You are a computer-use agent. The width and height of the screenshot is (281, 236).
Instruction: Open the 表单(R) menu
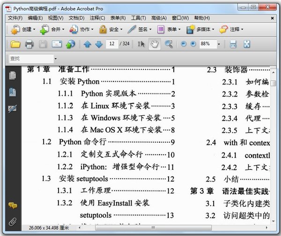pos(118,18)
